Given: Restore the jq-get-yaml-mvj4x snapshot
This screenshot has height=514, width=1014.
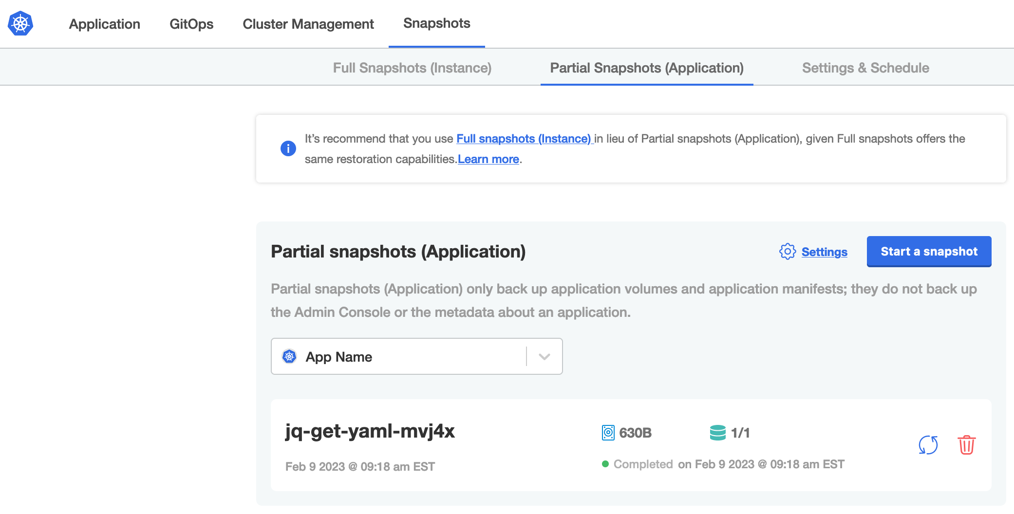Looking at the screenshot, I should (928, 444).
